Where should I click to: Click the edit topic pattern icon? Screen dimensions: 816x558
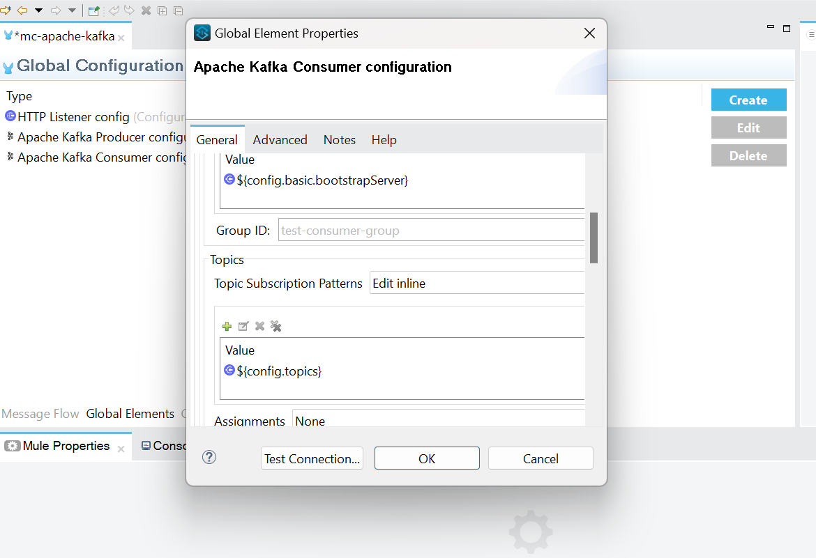(243, 326)
